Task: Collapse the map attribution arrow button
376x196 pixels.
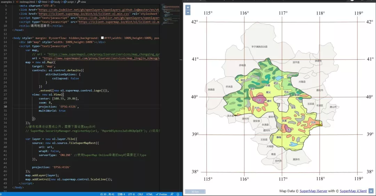Action: coord(371,191)
